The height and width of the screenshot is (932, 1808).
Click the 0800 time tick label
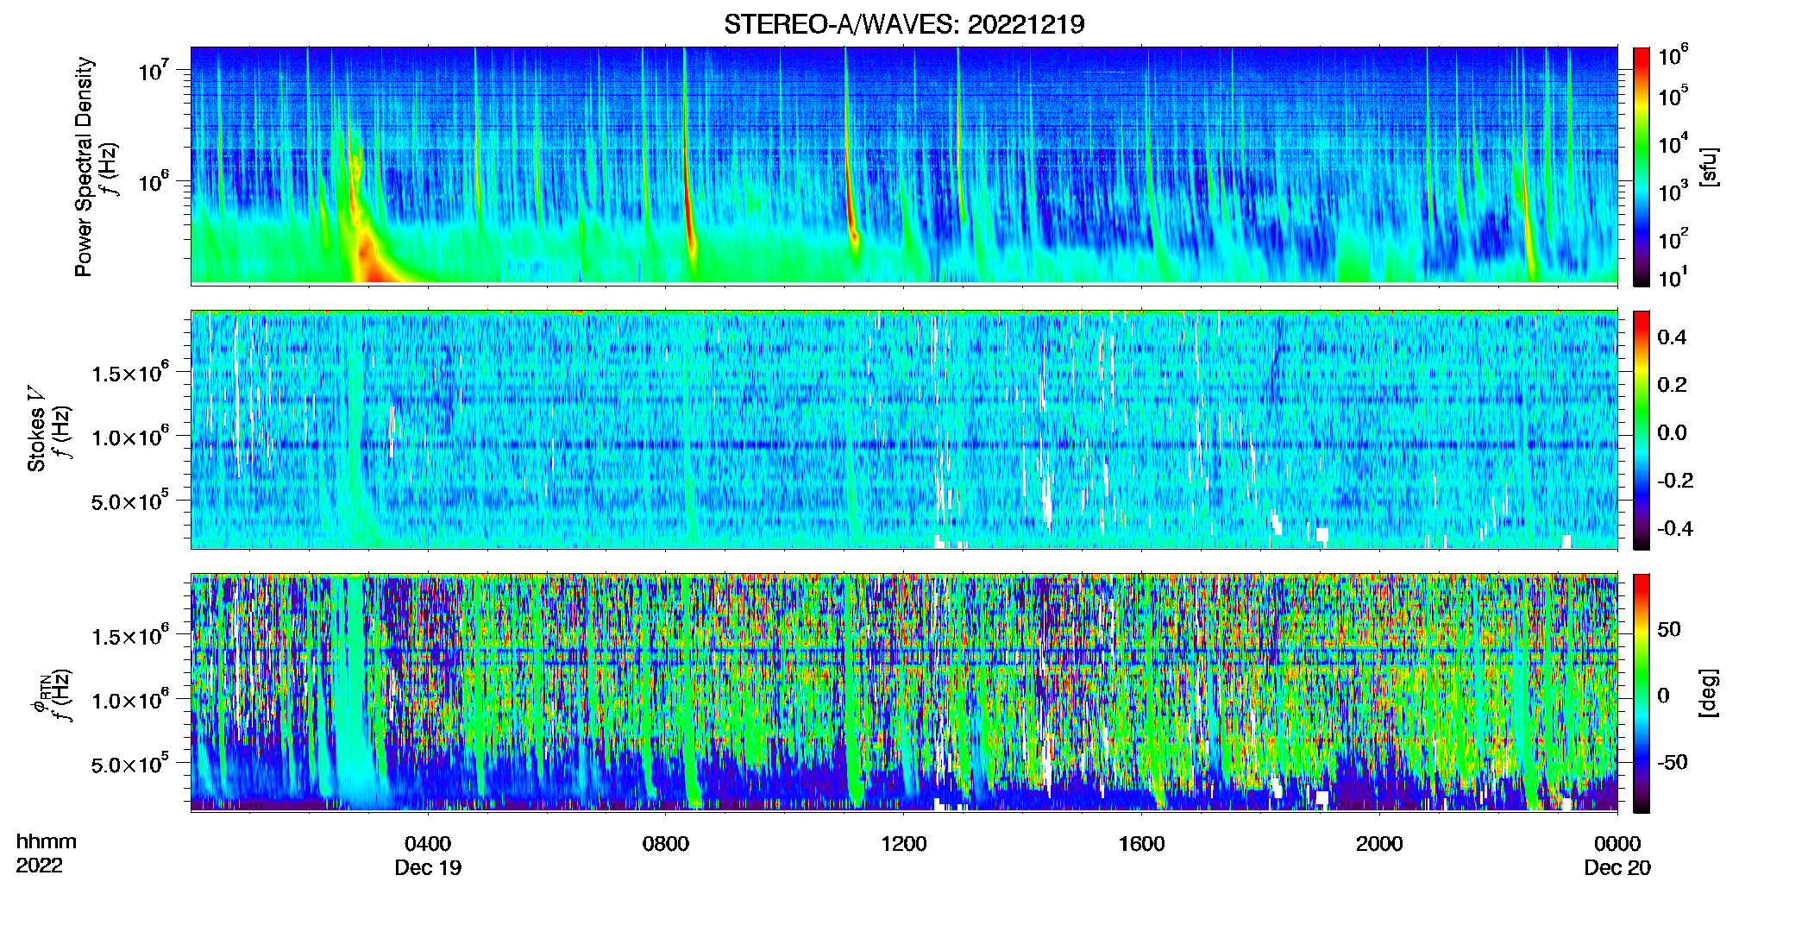(666, 843)
